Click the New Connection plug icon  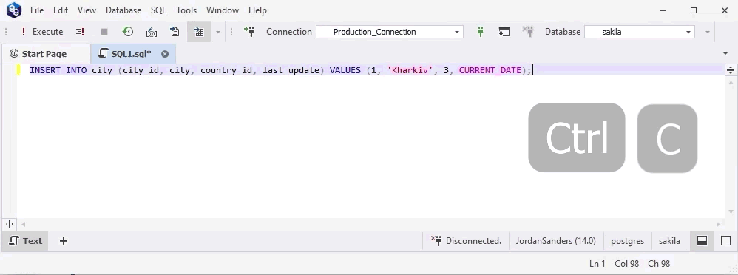(249, 32)
